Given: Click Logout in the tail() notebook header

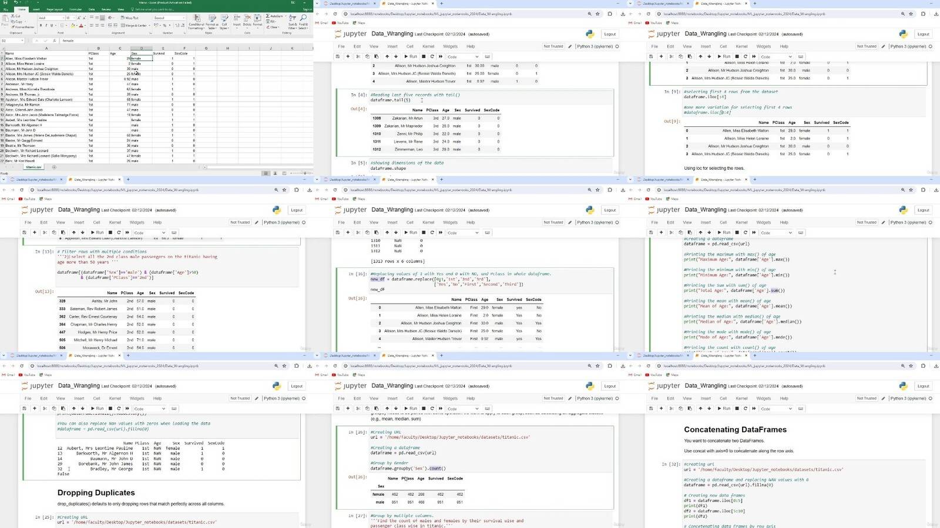Looking at the screenshot, I should pyautogui.click(x=610, y=34).
